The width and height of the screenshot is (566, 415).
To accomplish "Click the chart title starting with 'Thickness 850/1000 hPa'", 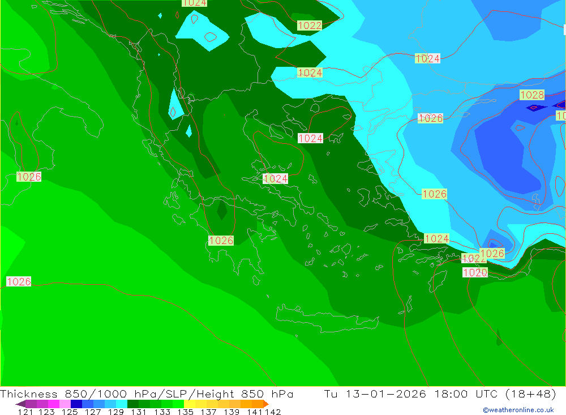I will (x=147, y=393).
